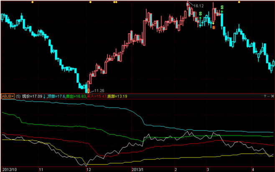This screenshot has width=275, height=172.
Task: Click the 4 month axis label
Action: click(x=253, y=170)
